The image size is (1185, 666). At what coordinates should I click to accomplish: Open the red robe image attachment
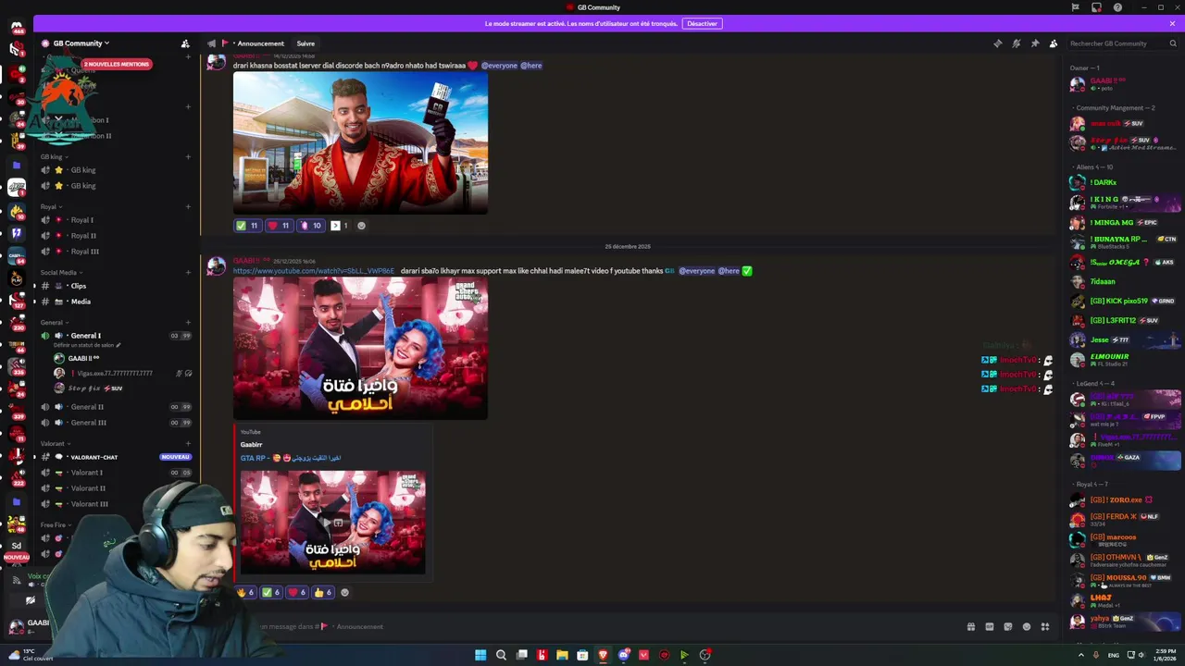(360, 142)
